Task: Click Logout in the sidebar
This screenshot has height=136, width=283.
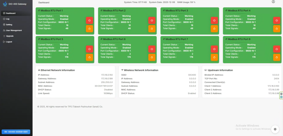Action: pyautogui.click(x=9, y=42)
